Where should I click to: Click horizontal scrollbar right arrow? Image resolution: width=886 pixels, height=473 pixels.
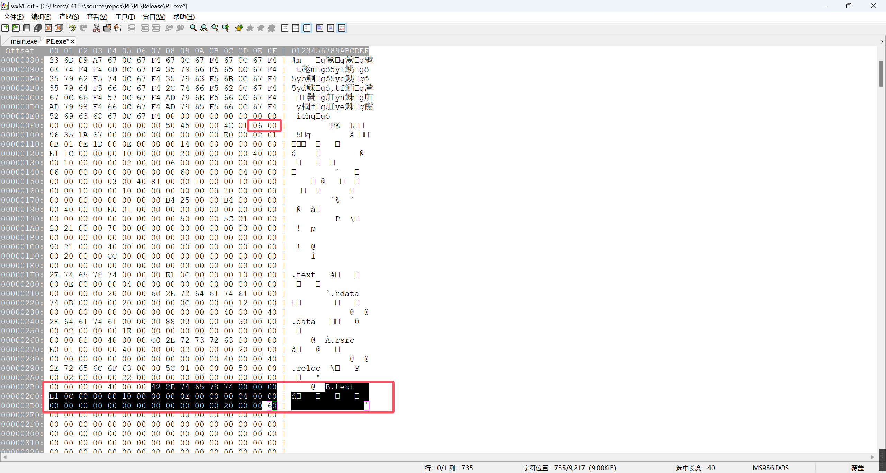click(873, 457)
